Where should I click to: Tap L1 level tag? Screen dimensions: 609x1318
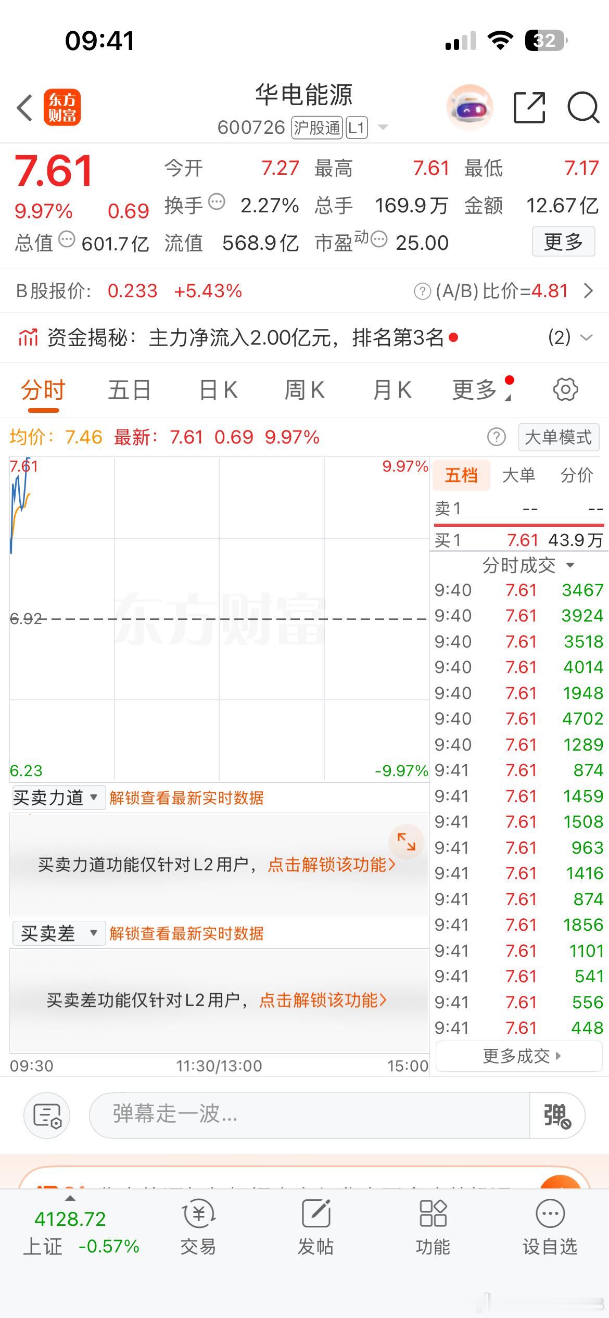coord(357,128)
